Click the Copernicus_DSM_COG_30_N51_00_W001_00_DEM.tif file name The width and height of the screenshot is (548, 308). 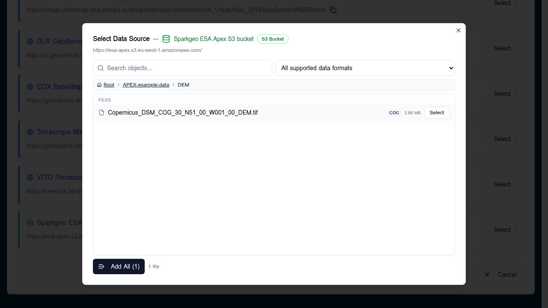tap(183, 113)
